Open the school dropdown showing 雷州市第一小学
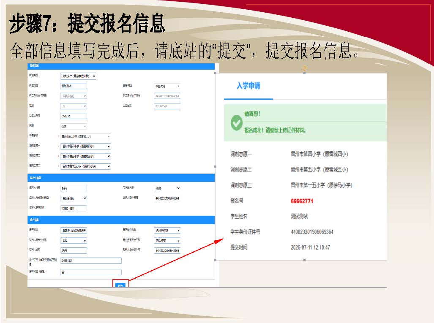The width and height of the screenshot is (434, 323). click(85, 136)
